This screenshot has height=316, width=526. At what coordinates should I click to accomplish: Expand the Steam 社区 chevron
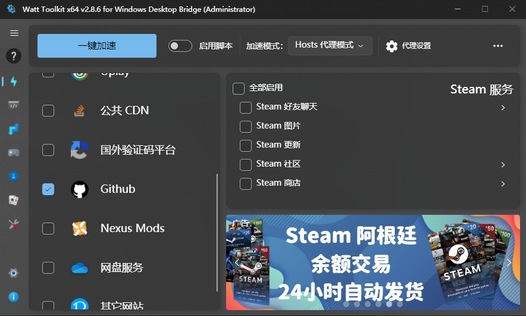(x=503, y=165)
